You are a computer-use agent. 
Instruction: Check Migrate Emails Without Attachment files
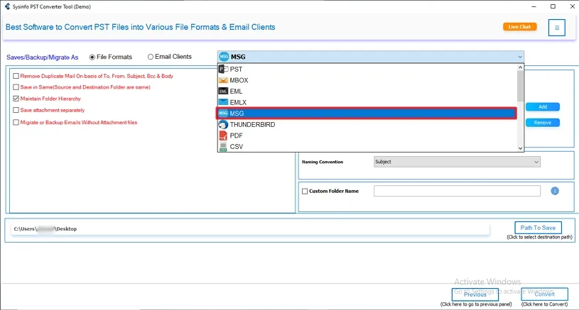pos(16,123)
